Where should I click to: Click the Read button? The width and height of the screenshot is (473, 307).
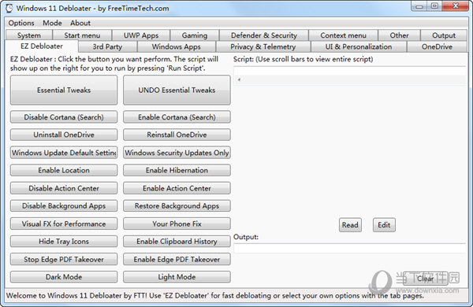pyautogui.click(x=350, y=225)
